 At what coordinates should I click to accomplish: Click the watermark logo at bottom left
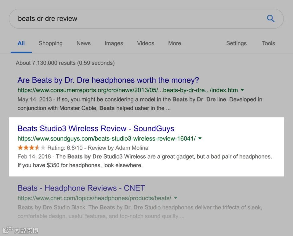coord(20,231)
